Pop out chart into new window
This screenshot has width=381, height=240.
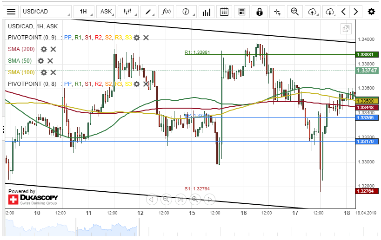click(346, 29)
